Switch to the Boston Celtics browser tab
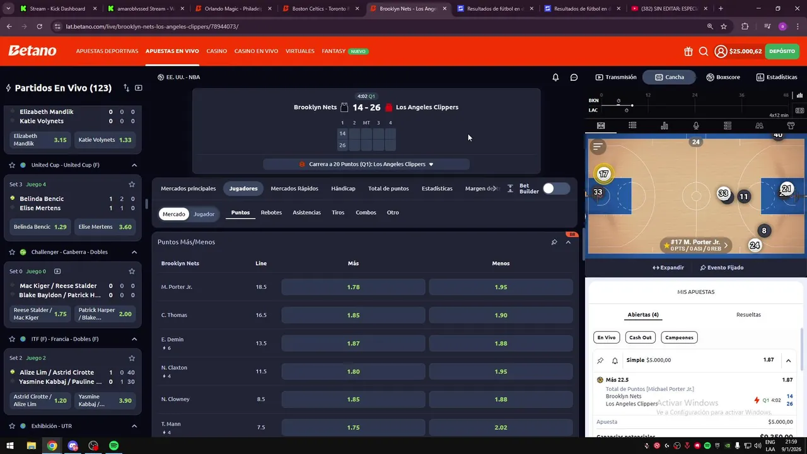The image size is (807, 454). point(320,9)
